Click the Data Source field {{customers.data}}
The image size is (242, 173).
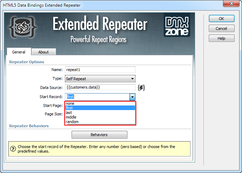coord(100,87)
